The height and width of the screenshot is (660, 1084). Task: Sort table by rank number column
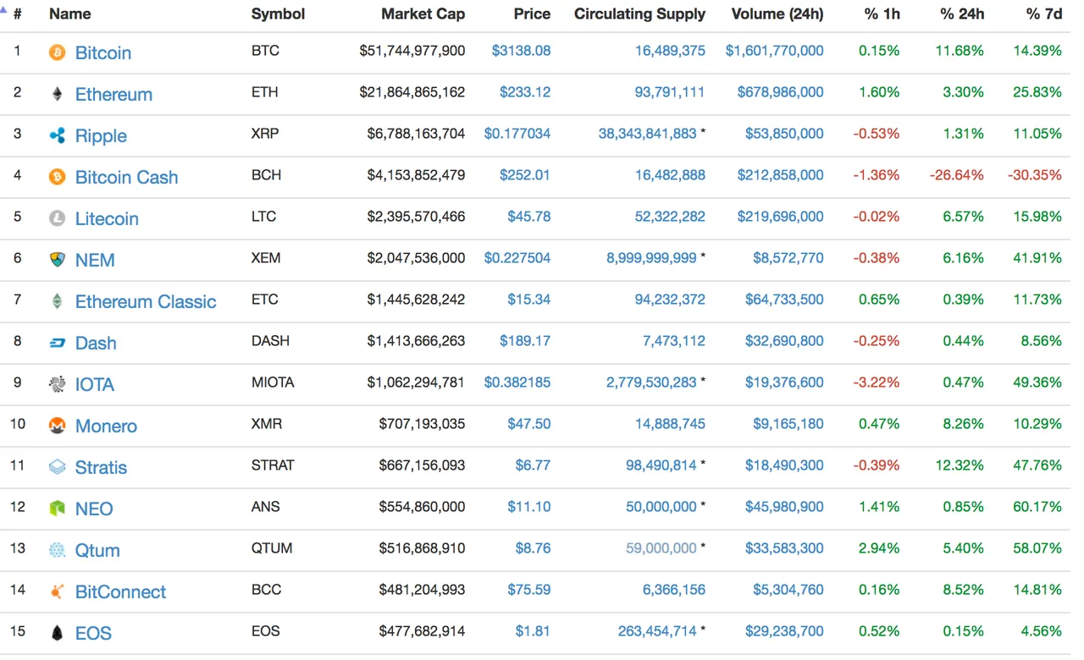pyautogui.click(x=18, y=14)
